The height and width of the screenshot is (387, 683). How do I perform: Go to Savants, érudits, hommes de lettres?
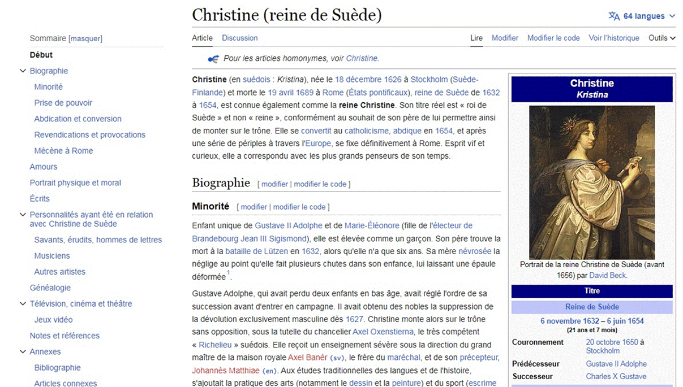(x=98, y=240)
